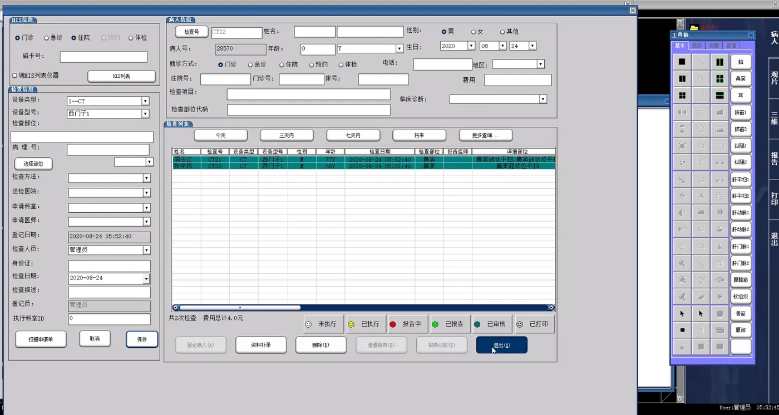
Task: Filter by 已报告 green smiley status
Action: [x=450, y=324]
